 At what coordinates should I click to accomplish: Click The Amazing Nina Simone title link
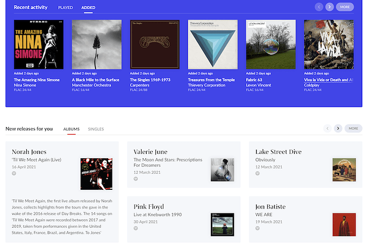coord(37,80)
